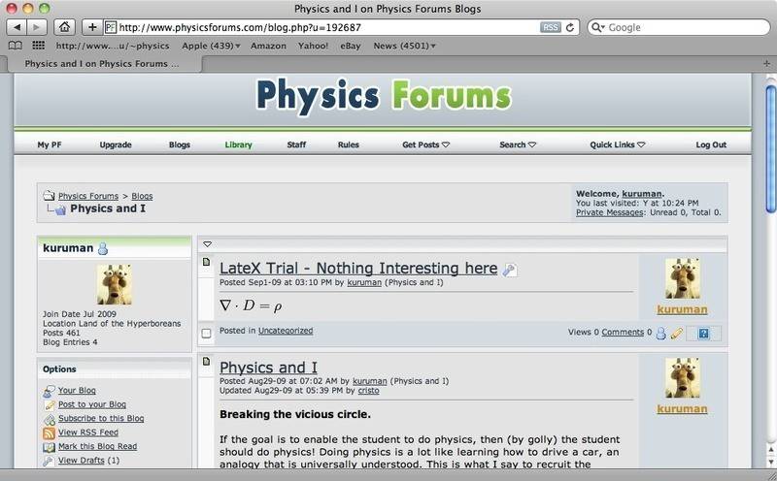
Task: Open Top Sites grid icon
Action: [38, 46]
